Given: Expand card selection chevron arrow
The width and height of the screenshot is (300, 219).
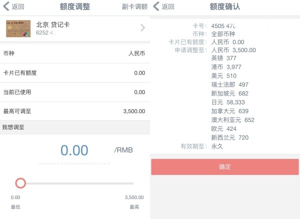Looking at the screenshot, I should pos(142,28).
